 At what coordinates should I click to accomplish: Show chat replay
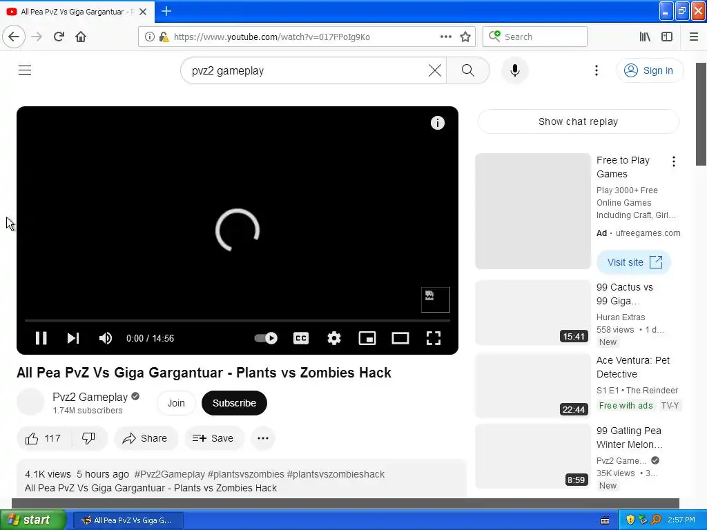[x=578, y=121]
